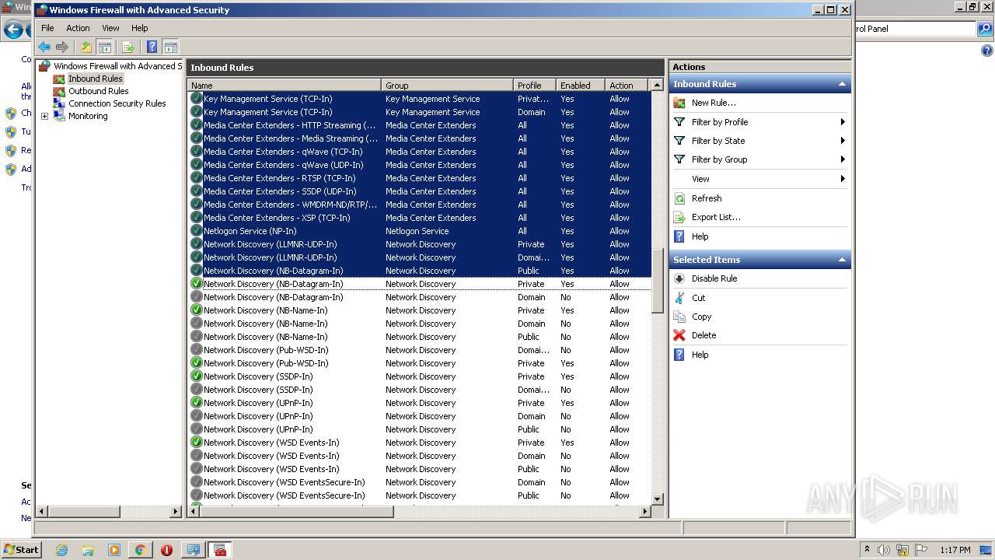Select Network Discovery (Pub-WSD-In) Private rule
This screenshot has width=995, height=560.
click(x=419, y=363)
